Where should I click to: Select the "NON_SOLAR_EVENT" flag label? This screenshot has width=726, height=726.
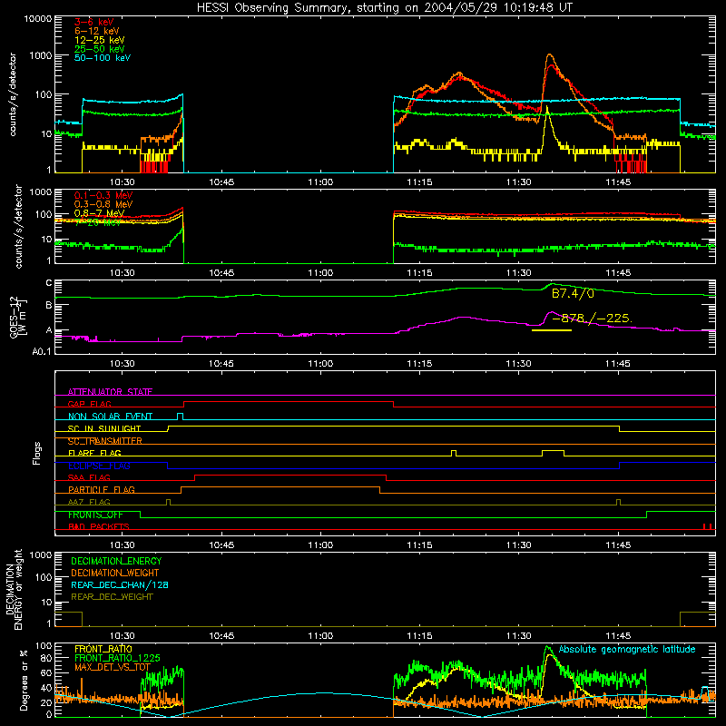click(110, 417)
